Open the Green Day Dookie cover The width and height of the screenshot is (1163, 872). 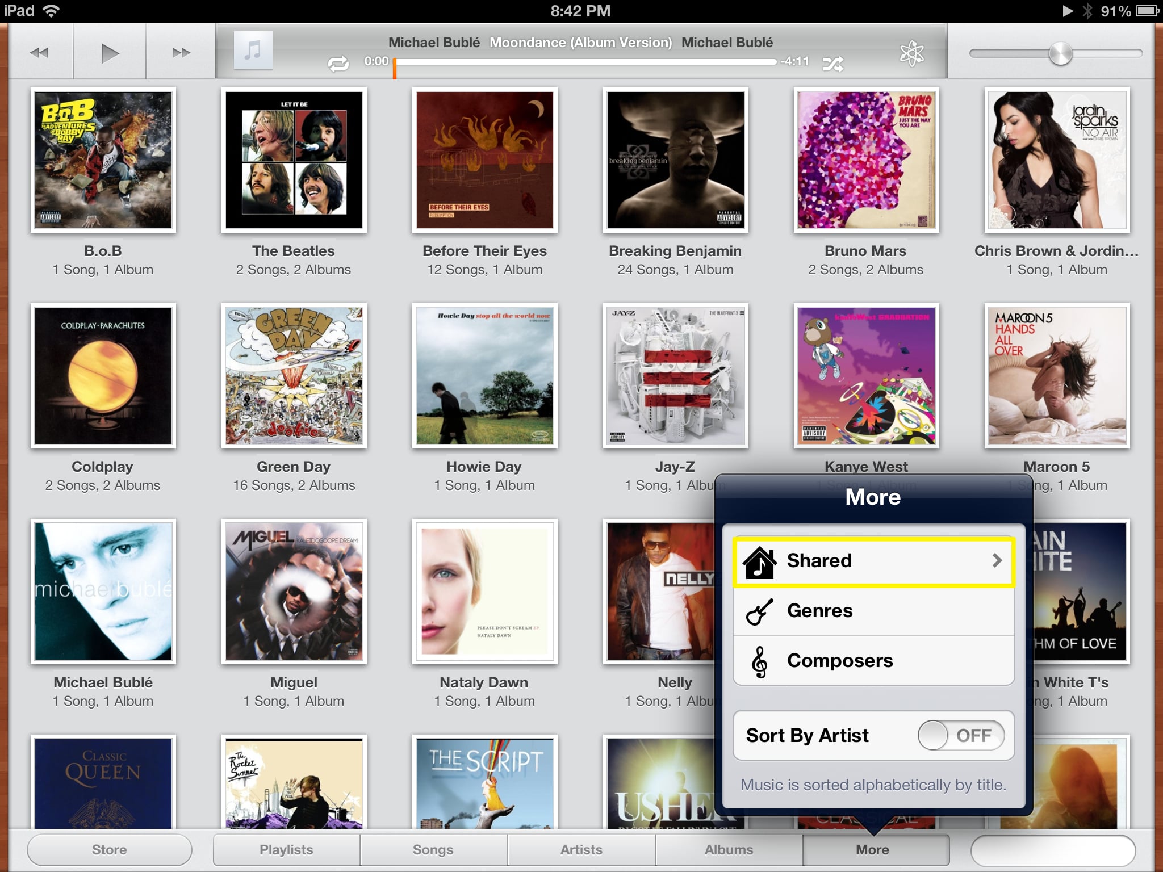(x=294, y=376)
